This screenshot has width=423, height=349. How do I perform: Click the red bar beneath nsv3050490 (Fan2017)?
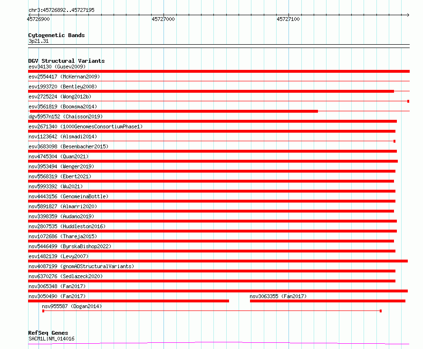pyautogui.click(x=128, y=301)
